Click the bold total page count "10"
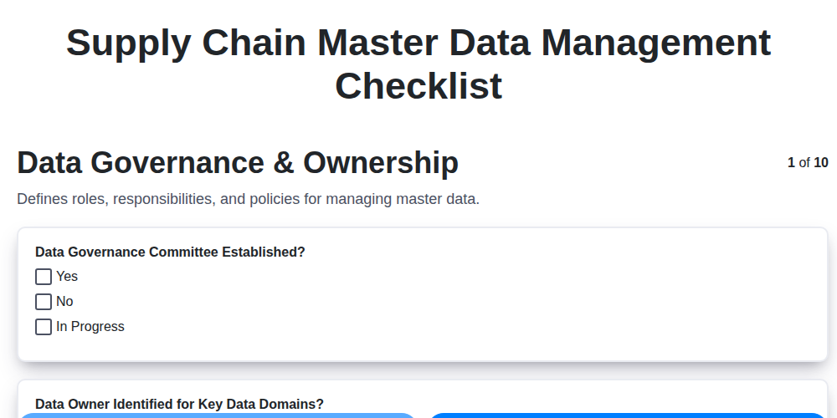The image size is (837, 418). pyautogui.click(x=821, y=163)
